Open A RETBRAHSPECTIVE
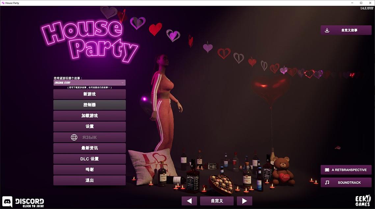This screenshot has height=209, width=375. (x=346, y=170)
